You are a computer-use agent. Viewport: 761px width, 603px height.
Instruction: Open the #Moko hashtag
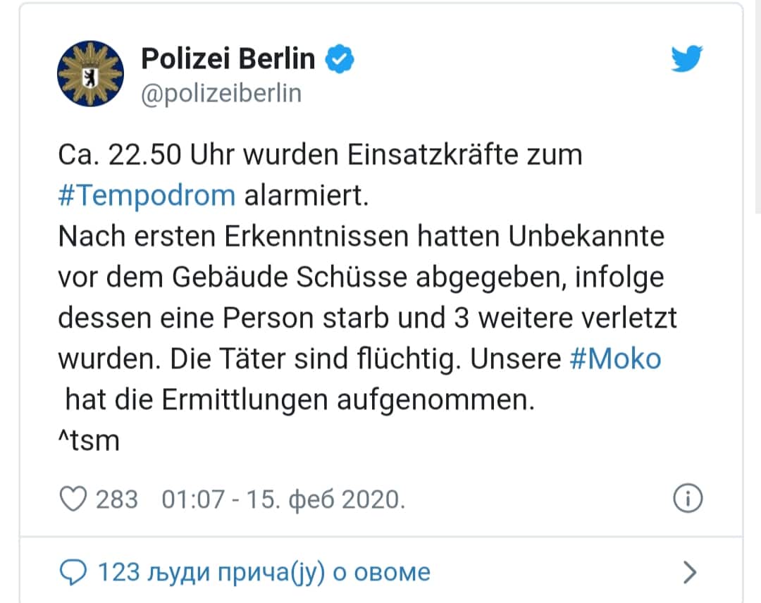click(615, 359)
